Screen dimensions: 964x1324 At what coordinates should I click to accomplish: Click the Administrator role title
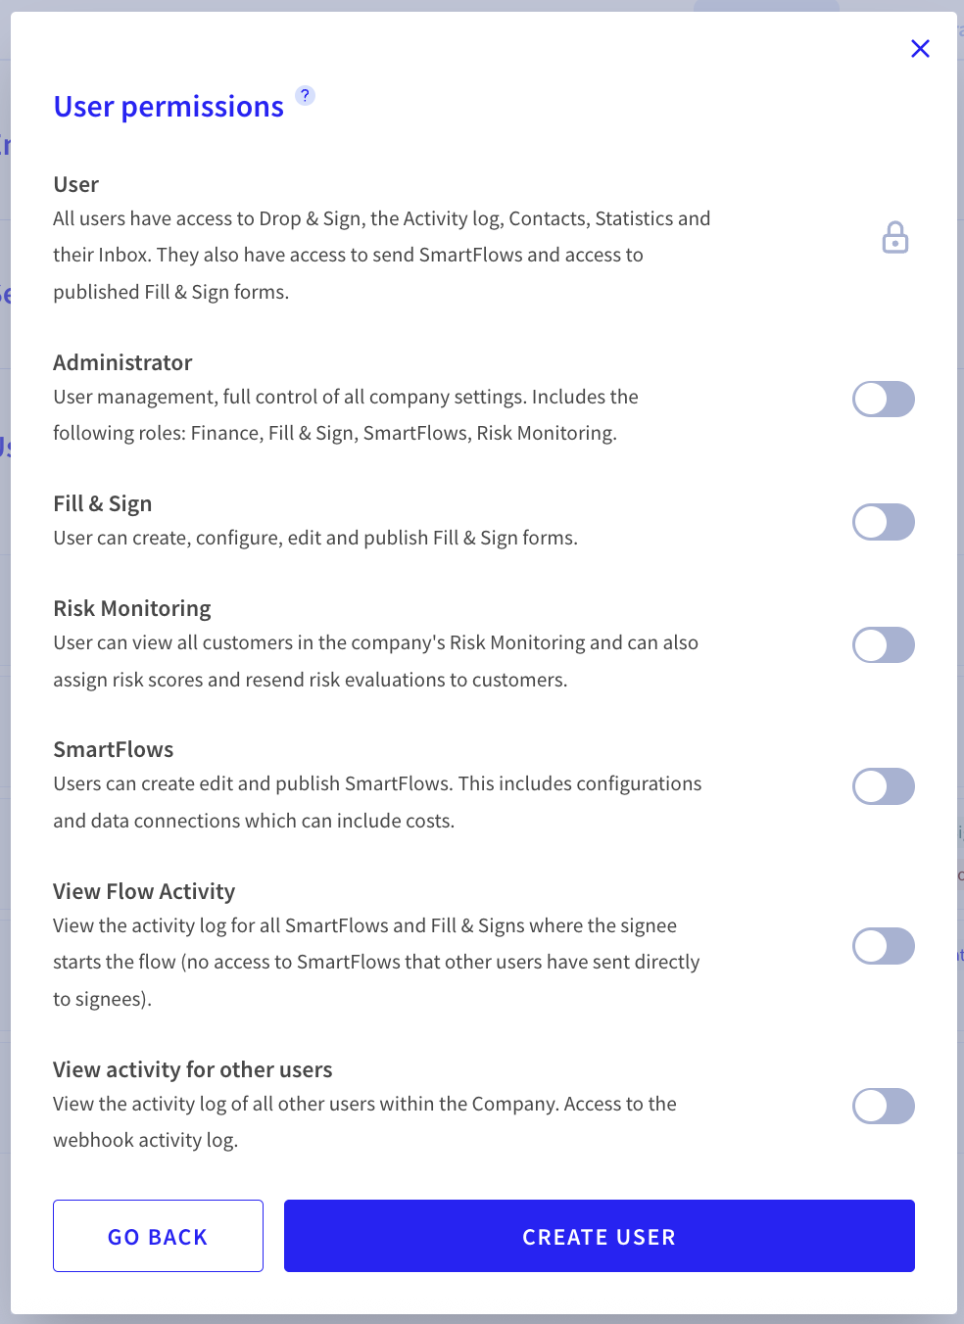[x=122, y=362]
